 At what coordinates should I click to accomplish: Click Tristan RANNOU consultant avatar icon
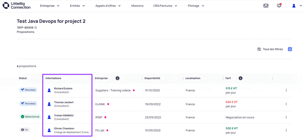[x=49, y=117]
